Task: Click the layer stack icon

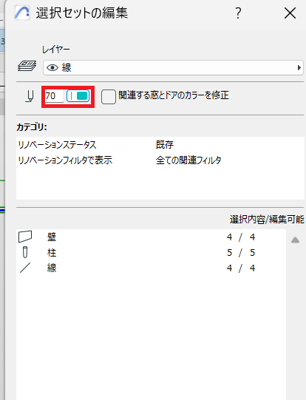Action: point(27,66)
